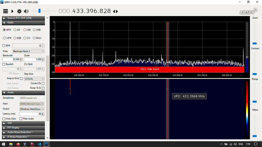Select CW demodulation mode
This screenshot has width=262, height=147.
point(27,38)
